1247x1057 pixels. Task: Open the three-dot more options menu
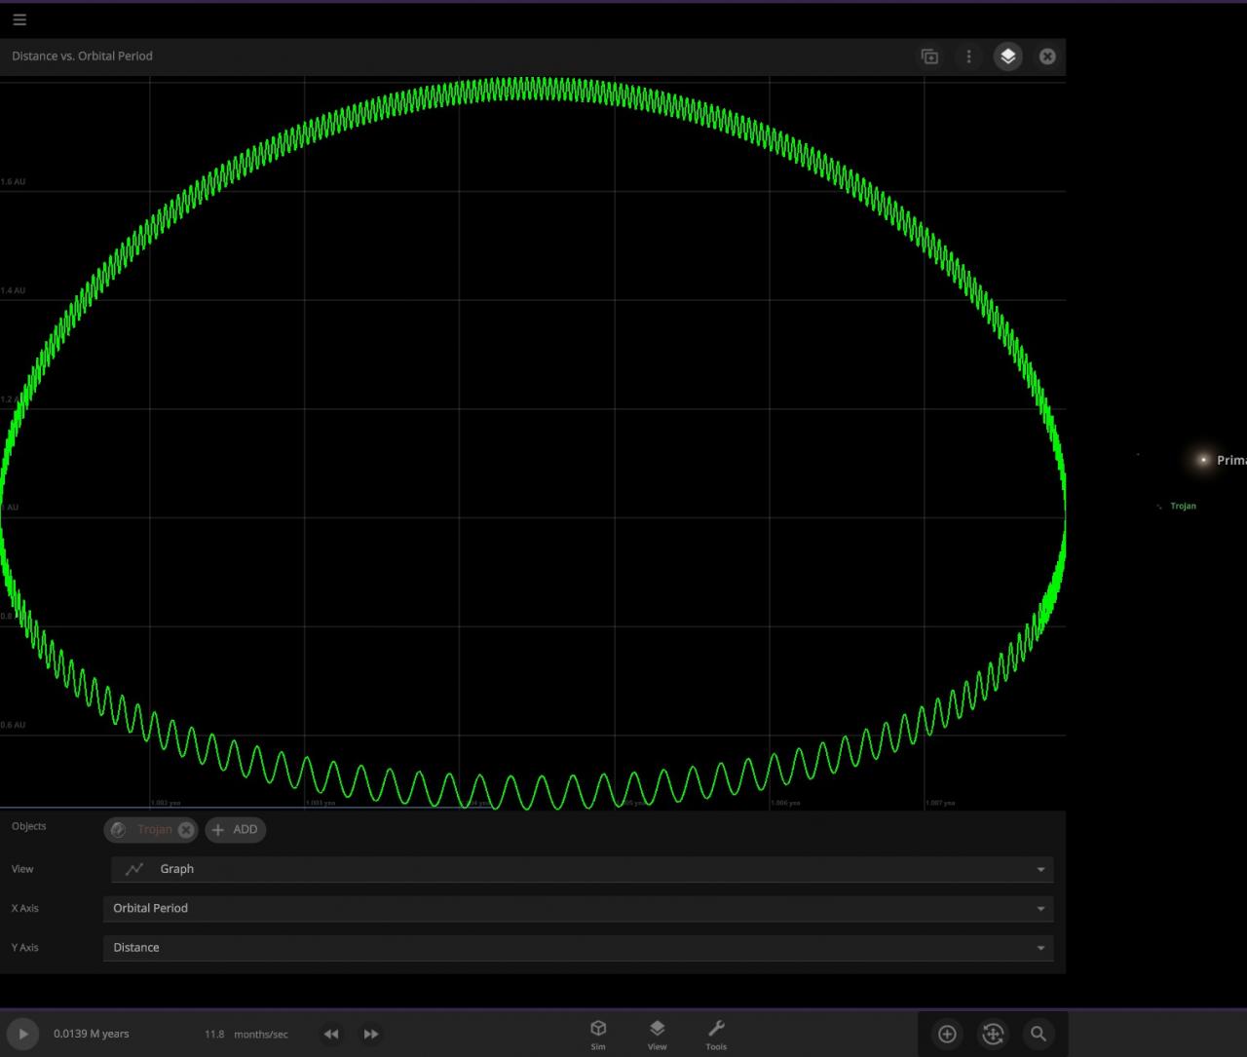tap(968, 57)
